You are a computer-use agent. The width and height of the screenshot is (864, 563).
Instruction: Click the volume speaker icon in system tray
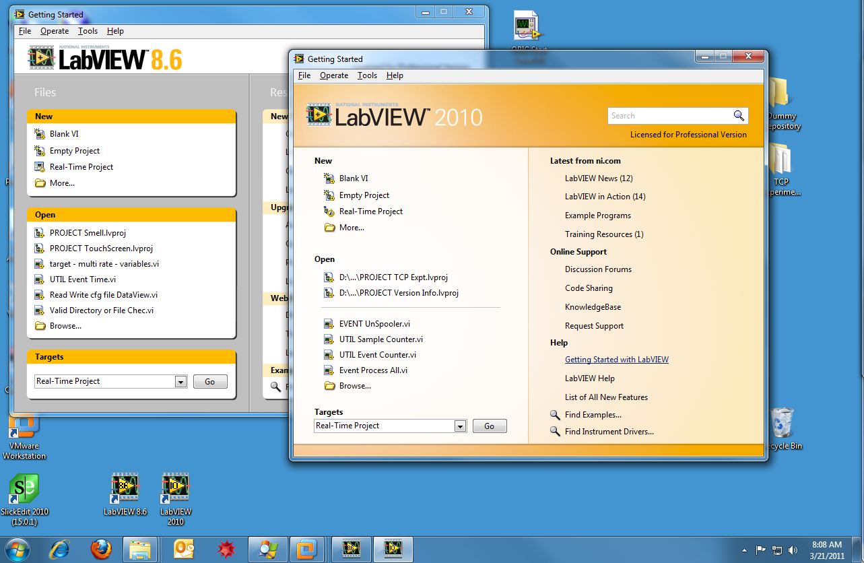[x=793, y=550]
